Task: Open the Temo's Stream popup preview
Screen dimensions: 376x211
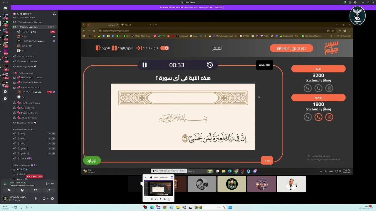Action: pyautogui.click(x=158, y=188)
